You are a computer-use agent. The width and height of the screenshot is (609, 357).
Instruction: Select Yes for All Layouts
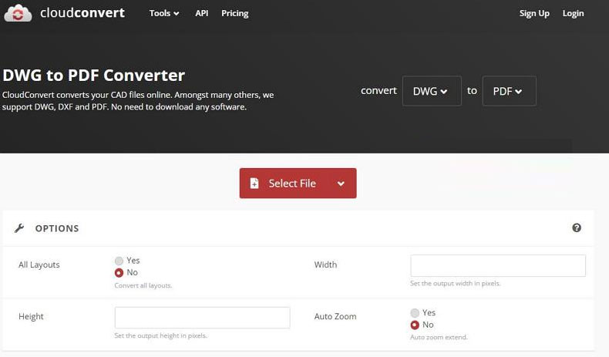[119, 261]
